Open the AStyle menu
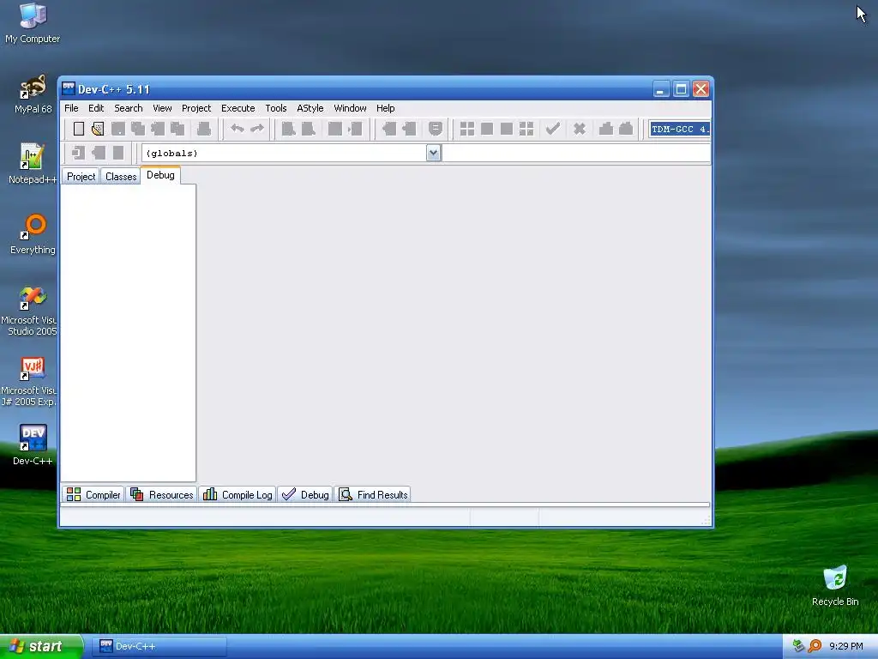Image resolution: width=878 pixels, height=659 pixels. pyautogui.click(x=310, y=108)
